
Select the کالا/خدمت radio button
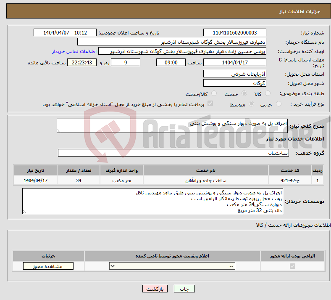pos(214,93)
